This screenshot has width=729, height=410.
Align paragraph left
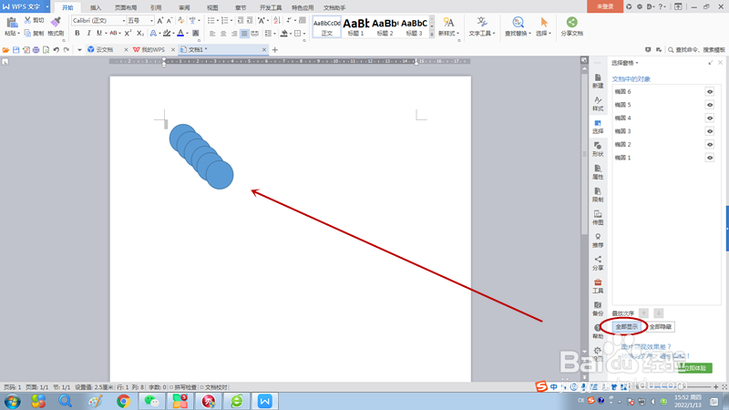pyautogui.click(x=212, y=34)
